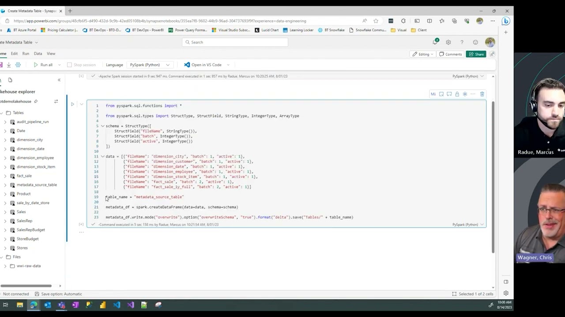Open notifications bell with badge 2

pos(435,42)
